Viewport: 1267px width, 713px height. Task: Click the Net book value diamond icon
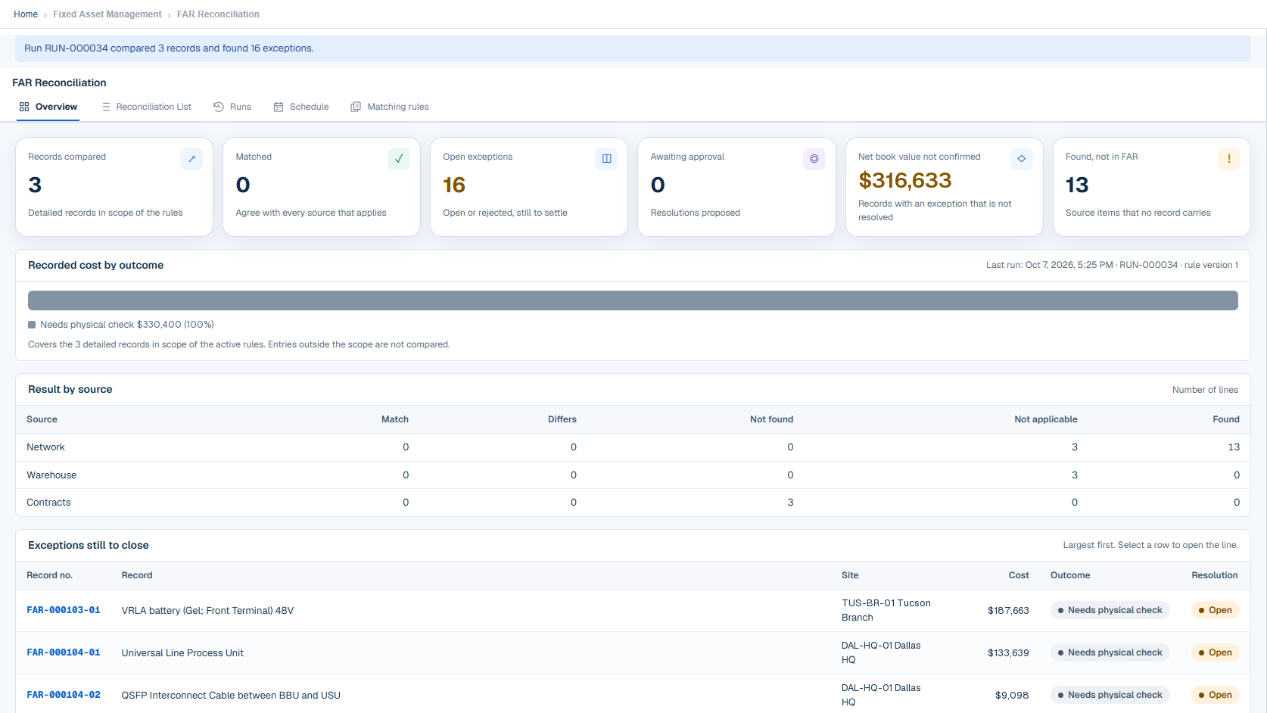[x=1022, y=159]
